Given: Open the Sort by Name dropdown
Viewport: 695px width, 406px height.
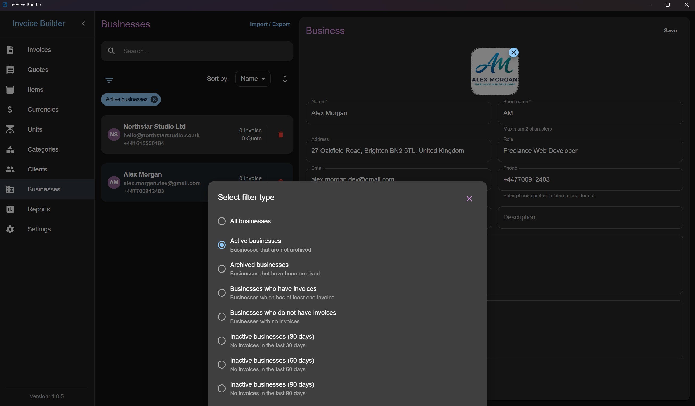Looking at the screenshot, I should [x=253, y=79].
